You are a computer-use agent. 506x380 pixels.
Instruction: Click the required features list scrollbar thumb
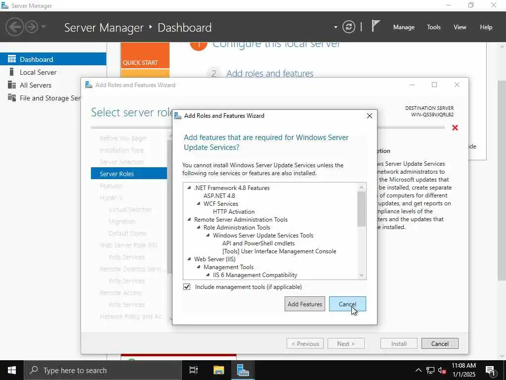click(x=361, y=209)
